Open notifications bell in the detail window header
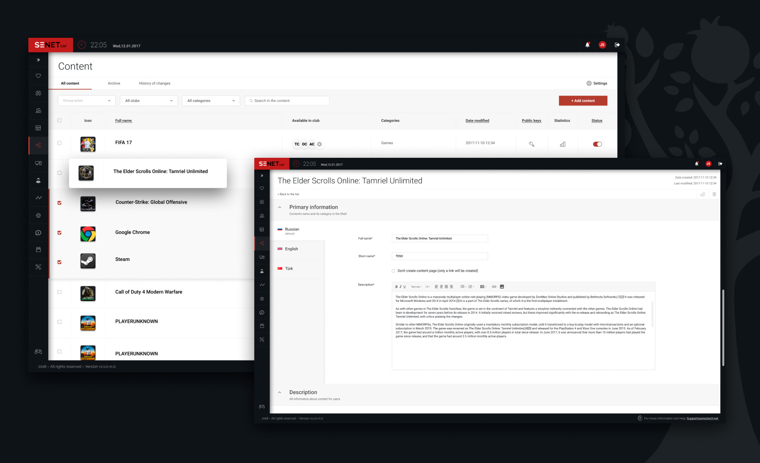 pyautogui.click(x=697, y=164)
